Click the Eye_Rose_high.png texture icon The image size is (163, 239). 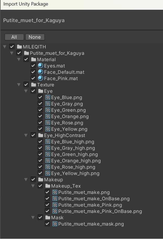click(x=48, y=167)
